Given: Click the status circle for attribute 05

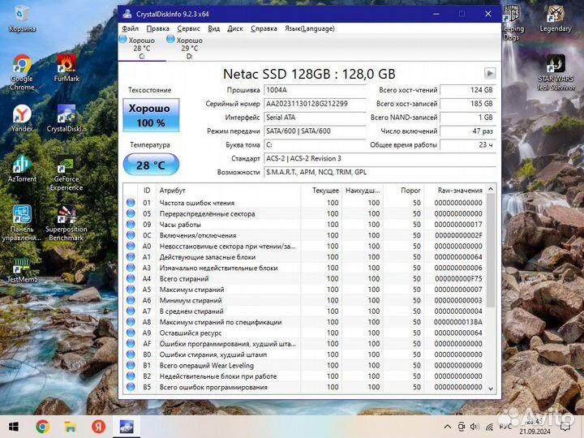Looking at the screenshot, I should [x=131, y=213].
